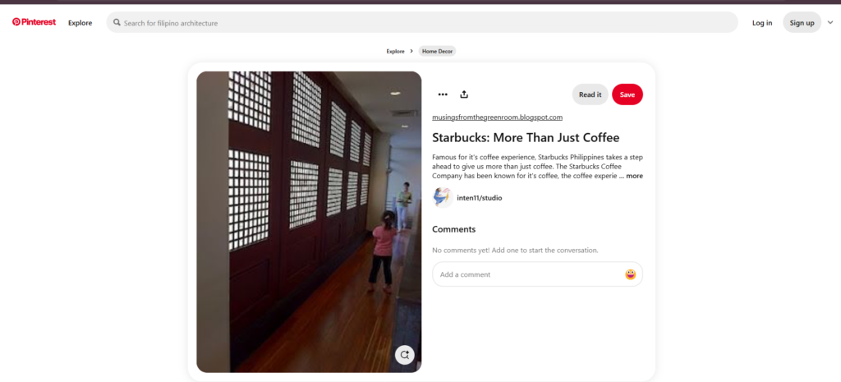Open the pin photo of capiz windows
841x382 pixels.
[x=309, y=222]
